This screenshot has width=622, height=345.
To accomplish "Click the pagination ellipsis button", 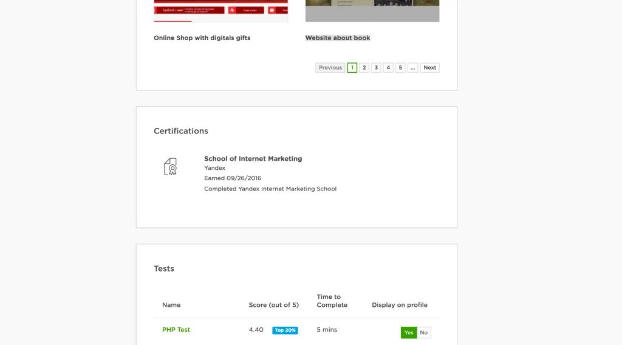I will coord(413,68).
